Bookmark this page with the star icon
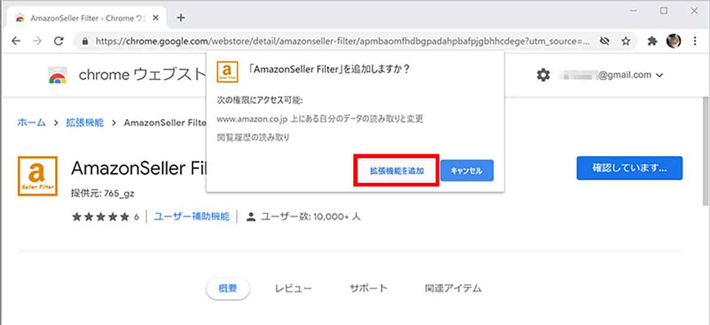The image size is (710, 325). tap(625, 41)
